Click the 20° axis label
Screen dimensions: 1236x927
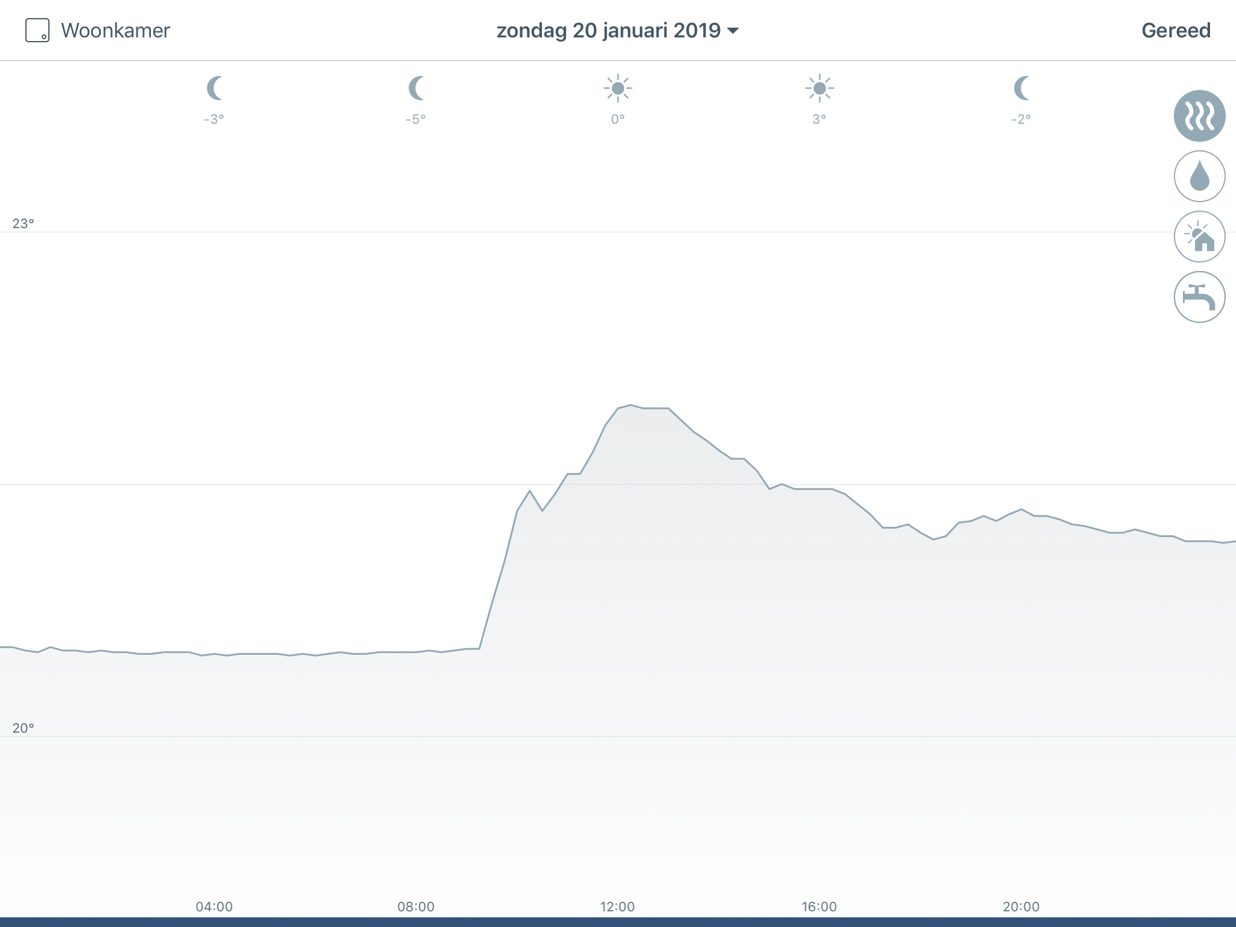click(23, 728)
